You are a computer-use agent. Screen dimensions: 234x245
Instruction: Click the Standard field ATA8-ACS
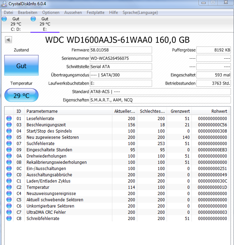[x=160, y=92]
